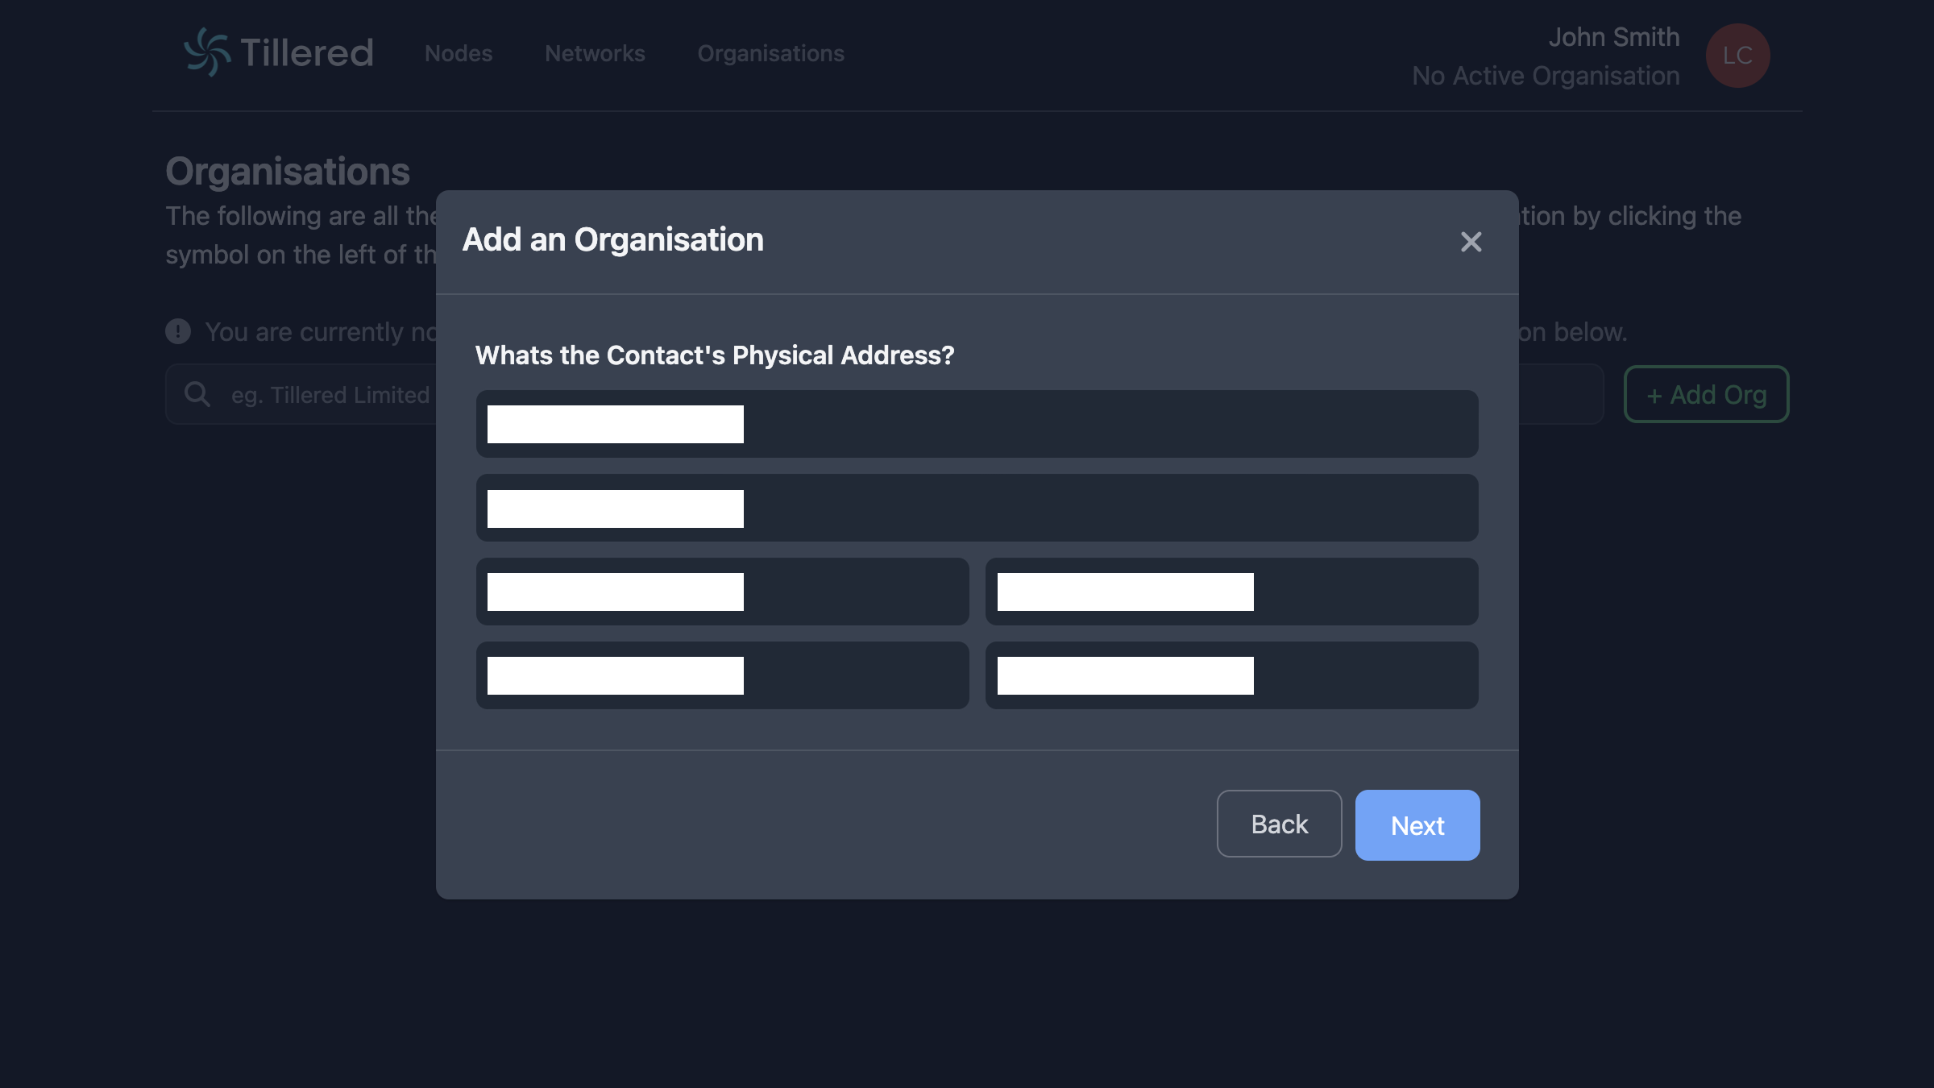Click the organisation search box
This screenshot has width=1934, height=1088.
[x=330, y=395]
